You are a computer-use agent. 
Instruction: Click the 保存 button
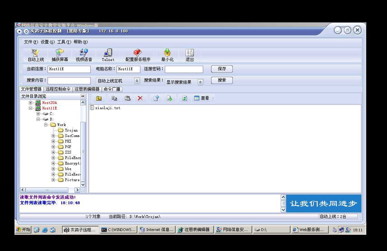click(x=222, y=69)
